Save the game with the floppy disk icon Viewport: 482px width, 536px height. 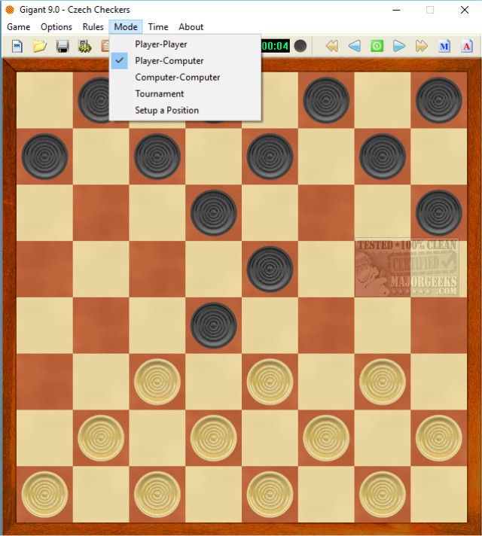pyautogui.click(x=63, y=46)
